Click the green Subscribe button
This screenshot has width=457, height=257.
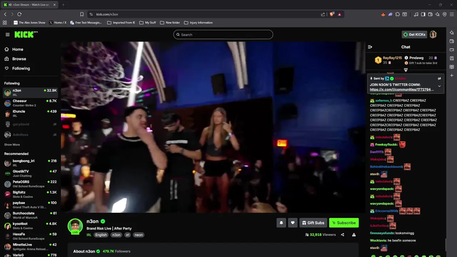click(x=344, y=223)
